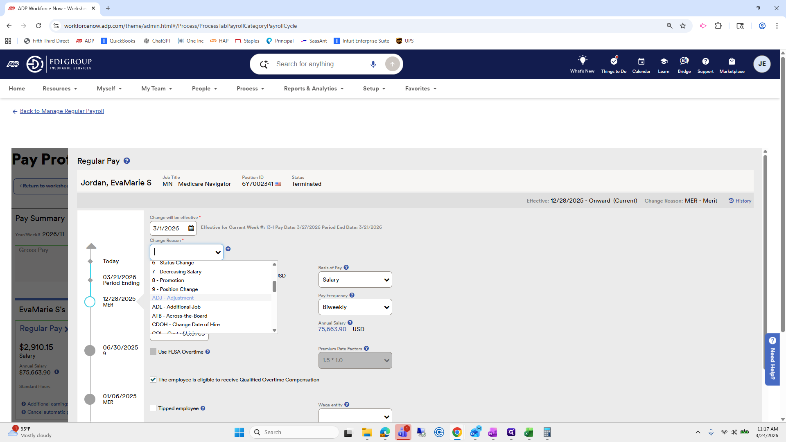This screenshot has width=786, height=442.
Task: Uncheck Qualified Overtime Compensation eligibility checkbox
Action: (x=153, y=380)
